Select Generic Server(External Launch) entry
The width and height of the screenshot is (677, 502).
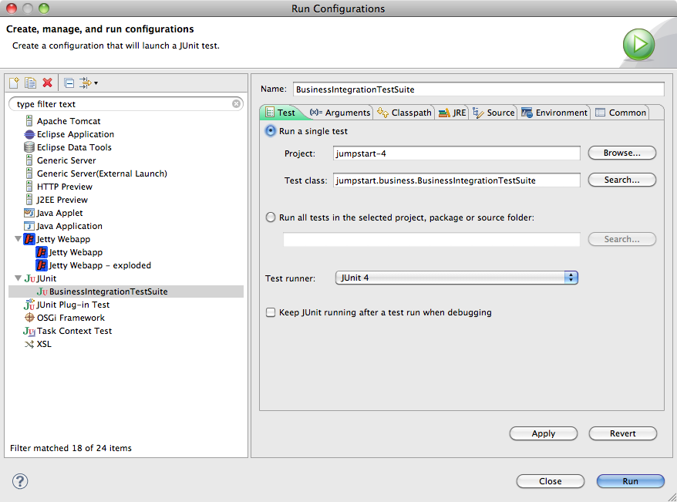(102, 174)
